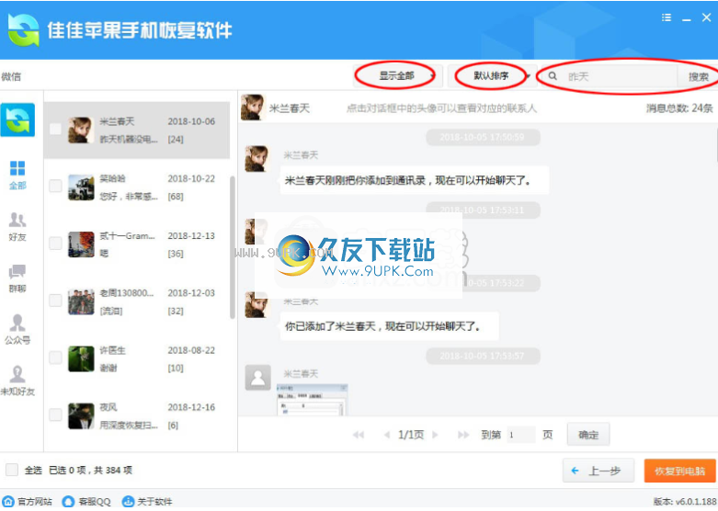The height and width of the screenshot is (511, 718).
Task: Go to the previous message page
Action: [387, 435]
